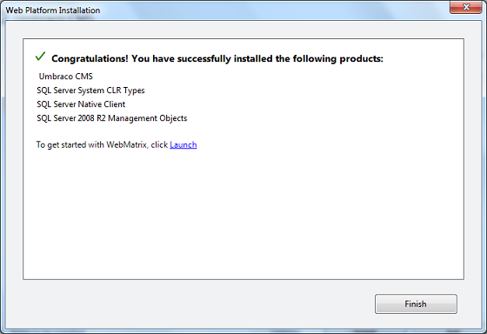Select the SQL Server Native Client entry
This screenshot has width=487, height=334.
(81, 104)
